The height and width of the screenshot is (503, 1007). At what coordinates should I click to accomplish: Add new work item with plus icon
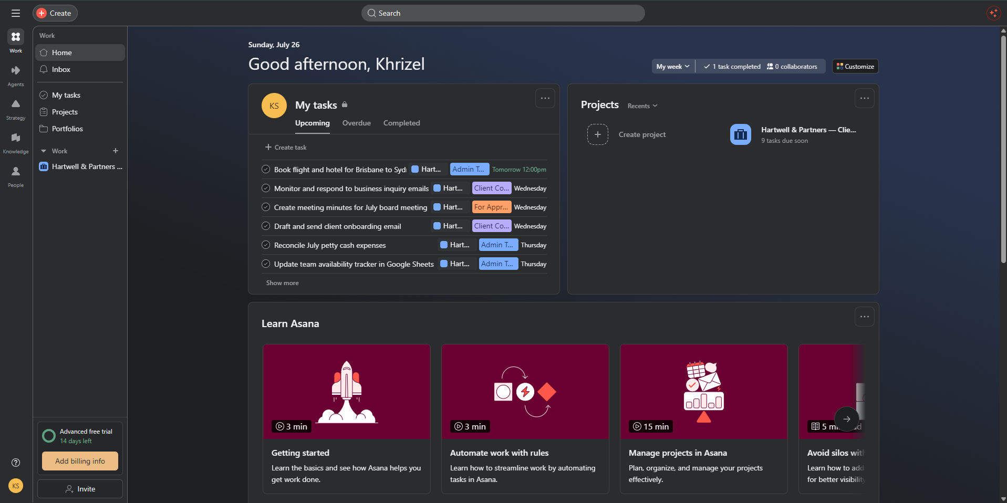(x=116, y=151)
